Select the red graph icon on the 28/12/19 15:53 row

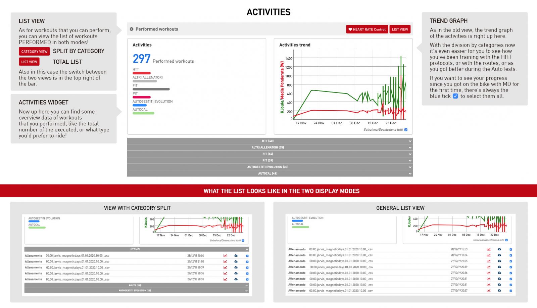488,249
